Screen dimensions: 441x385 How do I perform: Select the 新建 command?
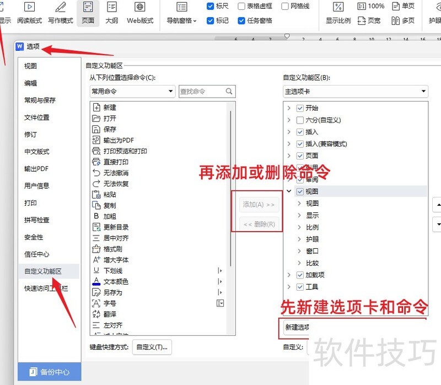[x=159, y=108]
